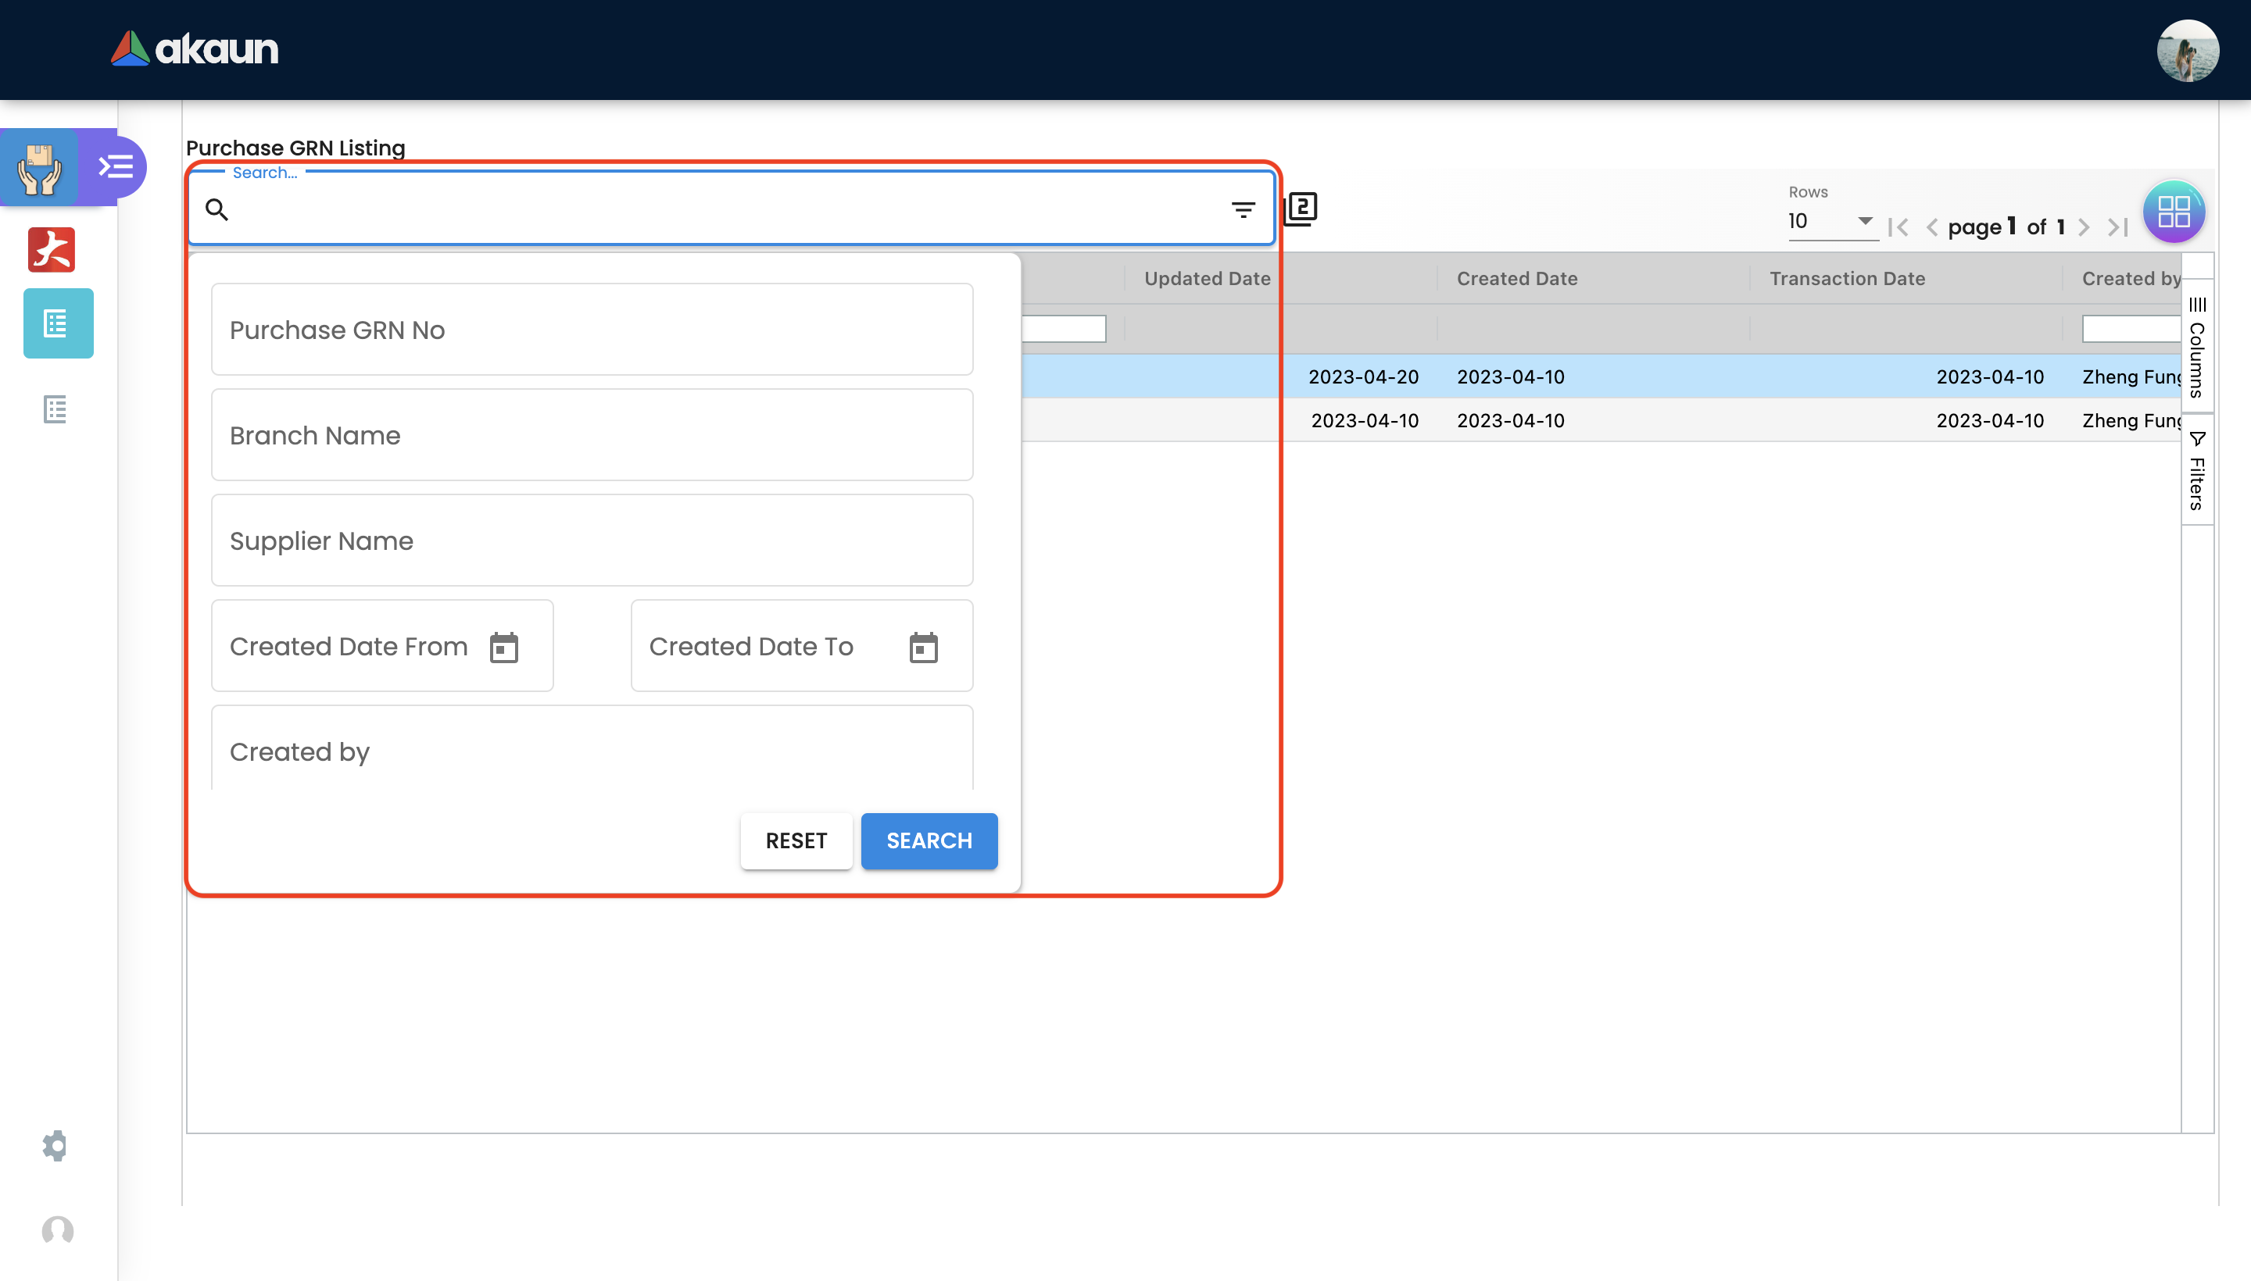This screenshot has width=2251, height=1281.
Task: Click the advanced search filter icon
Action: coord(1243,209)
